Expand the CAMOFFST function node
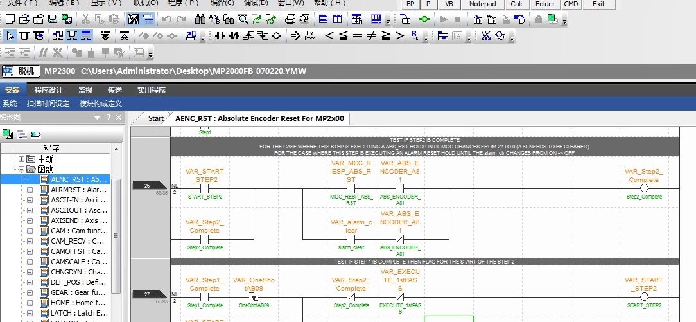 coord(30,251)
